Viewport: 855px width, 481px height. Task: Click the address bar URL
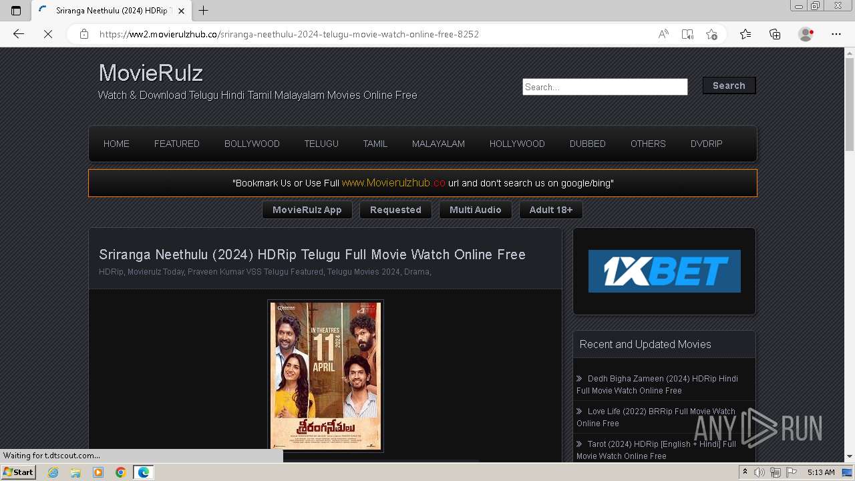289,34
